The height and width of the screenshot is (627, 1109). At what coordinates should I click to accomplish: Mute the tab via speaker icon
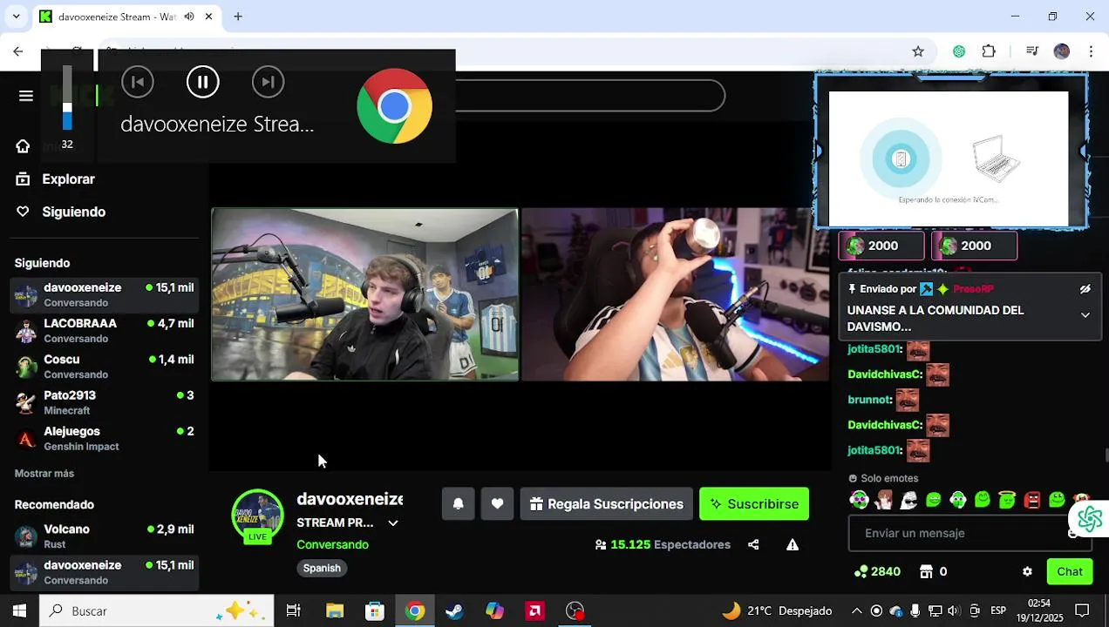[189, 17]
